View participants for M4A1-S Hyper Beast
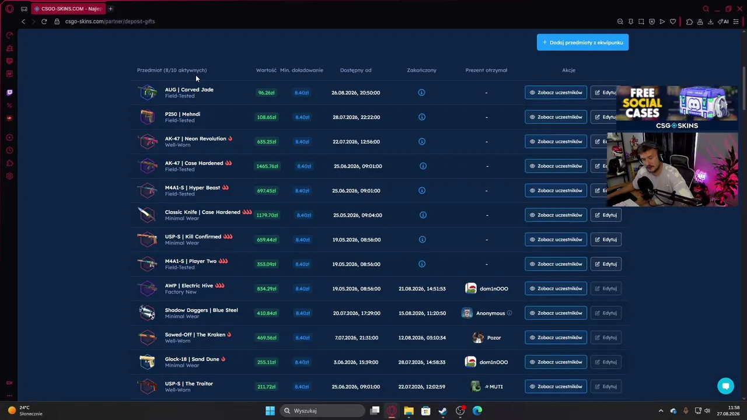Viewport: 747px width, 420px height. click(x=556, y=191)
